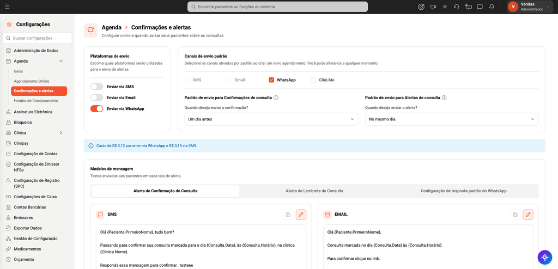Screen dimensions: 558x269
Task: Check the Clini.Me channel checkbox
Action: [x=313, y=80]
